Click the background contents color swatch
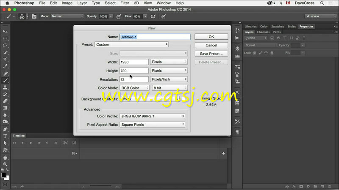This screenshot has width=339, height=190. coord(183,99)
